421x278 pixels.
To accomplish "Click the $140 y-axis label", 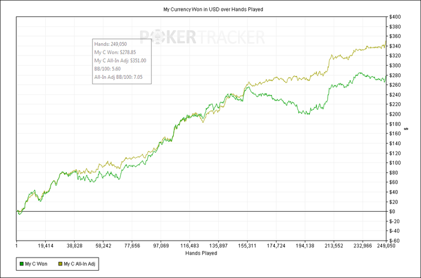I will pos(395,143).
